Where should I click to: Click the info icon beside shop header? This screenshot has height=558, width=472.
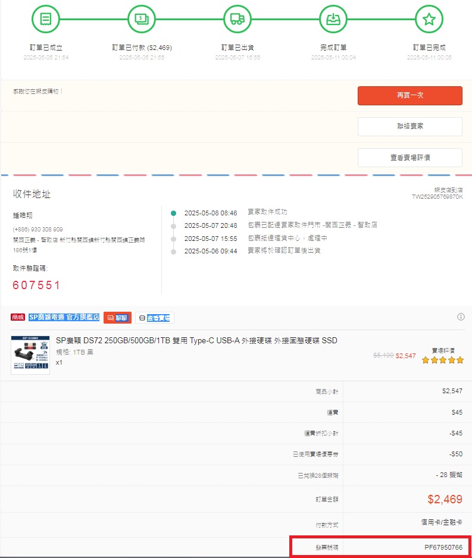click(x=461, y=317)
